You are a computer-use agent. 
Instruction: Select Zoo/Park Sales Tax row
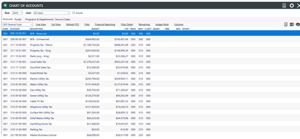click(151, 67)
